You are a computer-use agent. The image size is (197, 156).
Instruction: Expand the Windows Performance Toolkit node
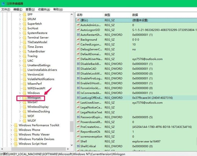click(11, 125)
